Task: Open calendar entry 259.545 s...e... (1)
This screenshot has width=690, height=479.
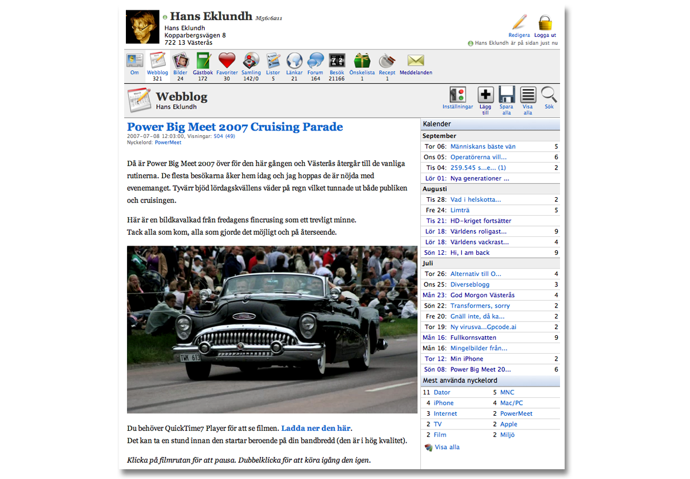Action: [x=478, y=168]
